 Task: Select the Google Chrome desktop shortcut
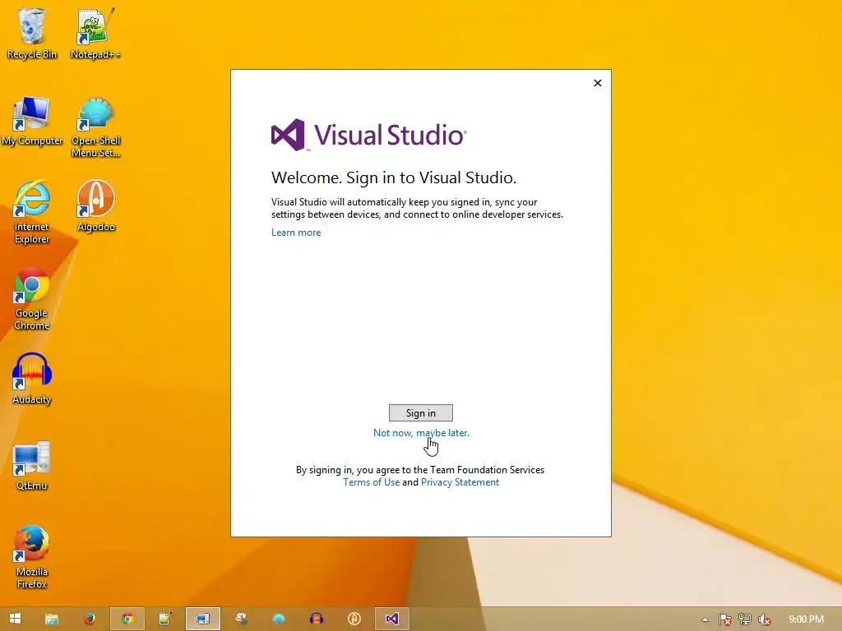click(x=32, y=299)
